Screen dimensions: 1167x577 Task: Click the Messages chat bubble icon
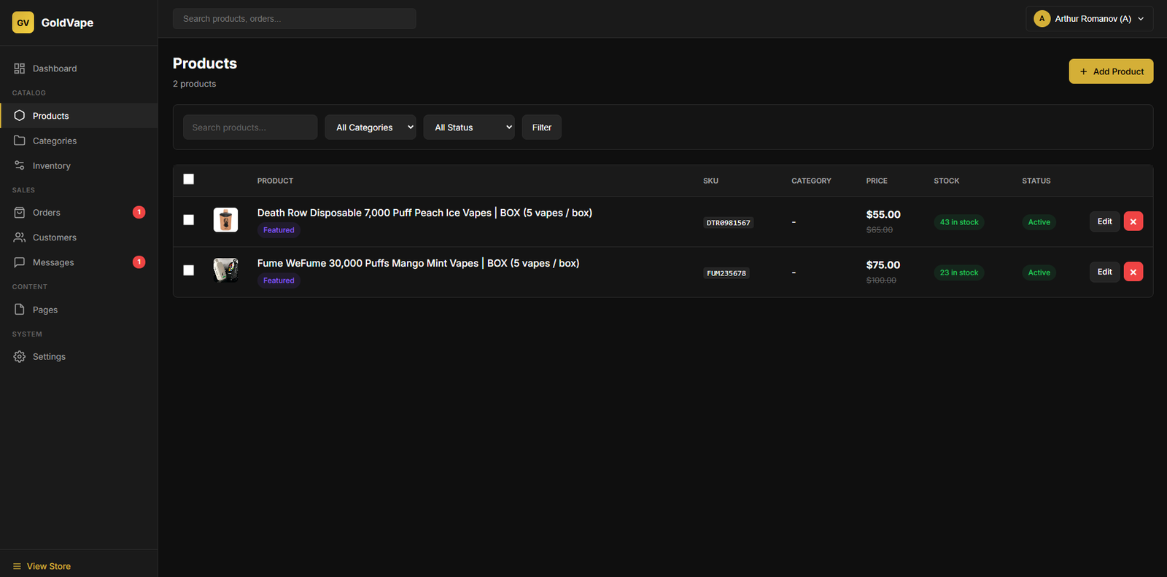[20, 262]
